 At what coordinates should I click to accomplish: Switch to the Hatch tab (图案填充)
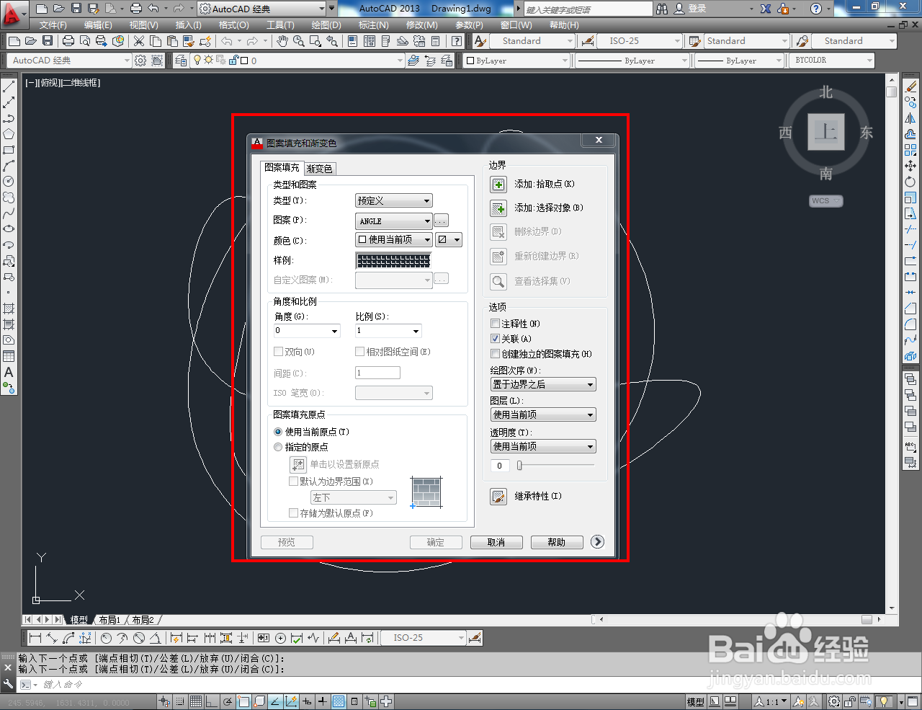[x=282, y=167]
